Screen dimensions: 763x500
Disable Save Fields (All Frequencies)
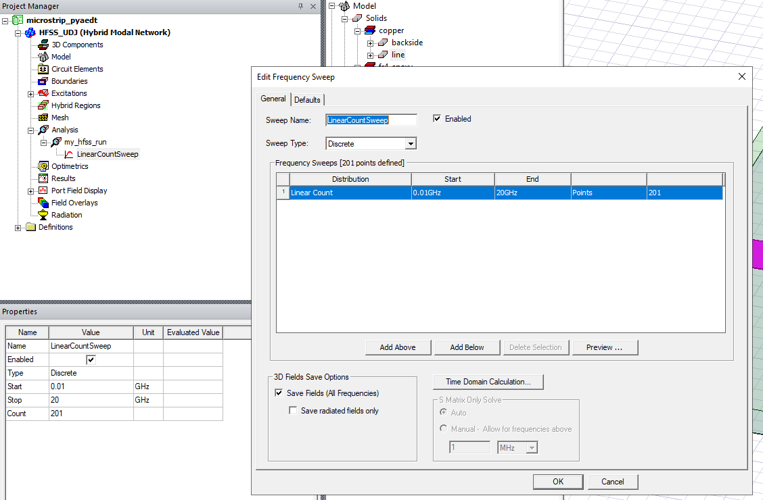point(279,393)
